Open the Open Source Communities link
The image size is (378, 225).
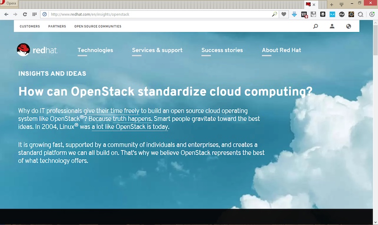[98, 26]
